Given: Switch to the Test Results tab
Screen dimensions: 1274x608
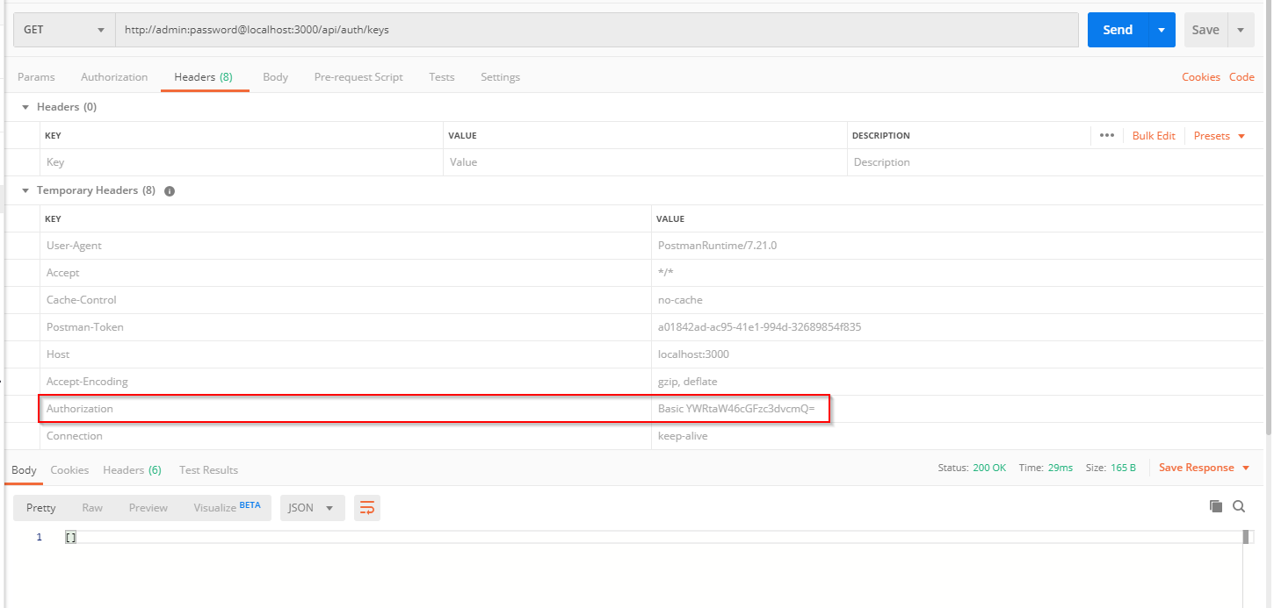Looking at the screenshot, I should [208, 469].
